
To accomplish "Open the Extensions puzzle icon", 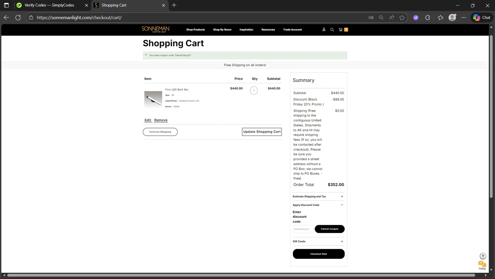I will tap(428, 18).
